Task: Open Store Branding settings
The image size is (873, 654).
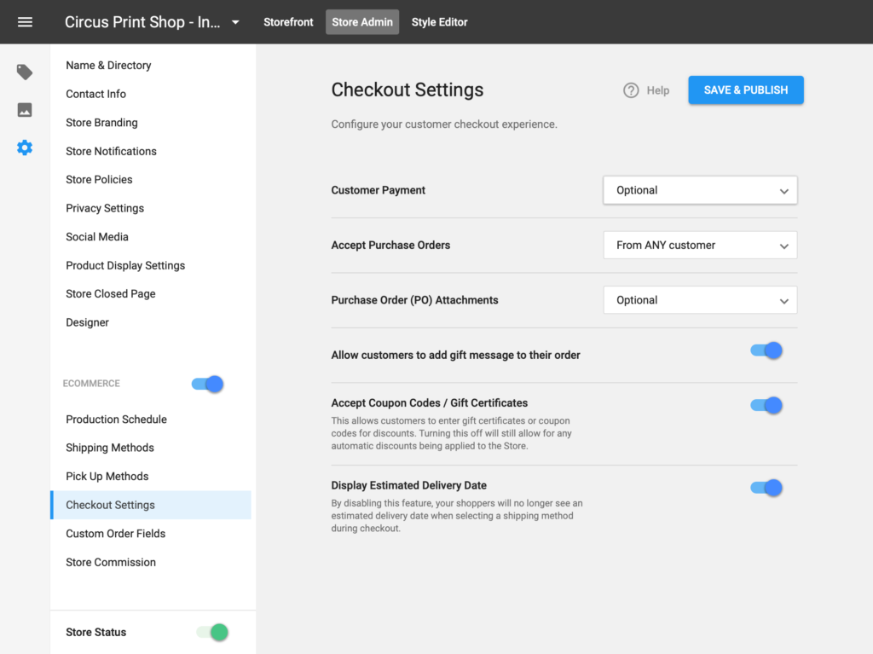Action: (x=102, y=123)
